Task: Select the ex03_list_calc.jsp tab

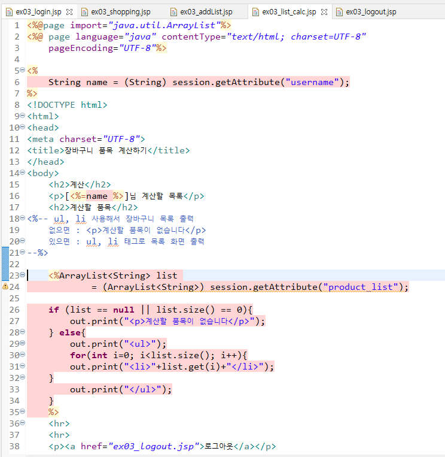Action: tap(289, 12)
